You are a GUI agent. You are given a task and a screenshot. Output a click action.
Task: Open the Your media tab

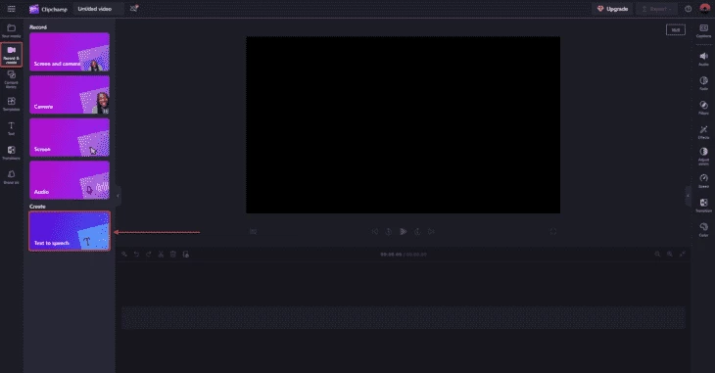click(x=12, y=31)
